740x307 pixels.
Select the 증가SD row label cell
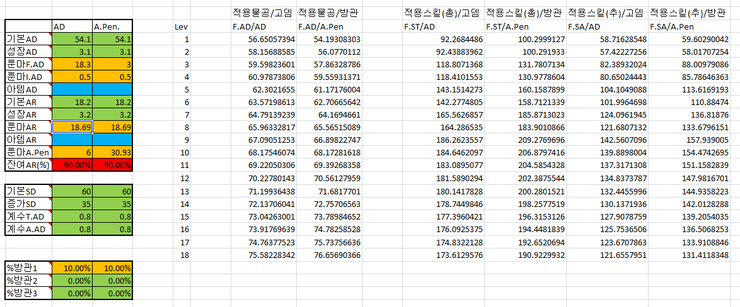(28, 204)
